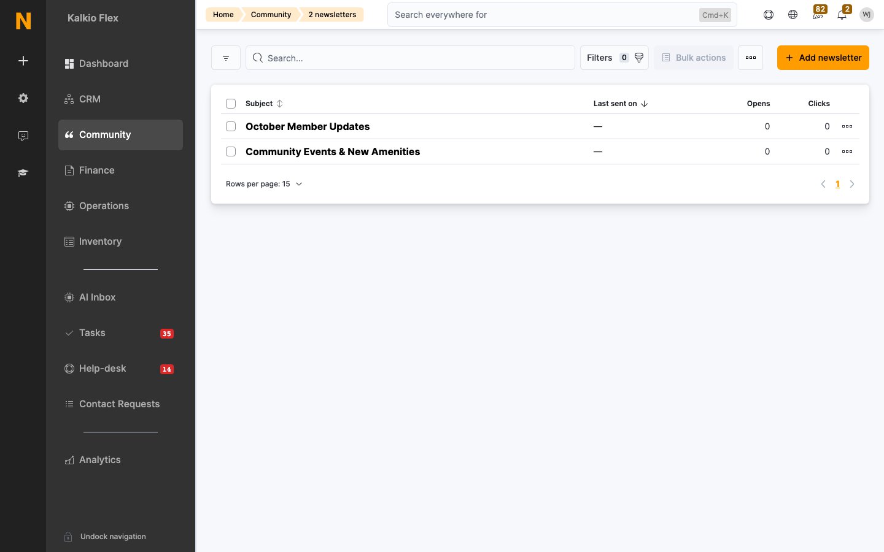Sort by Last sent on column
884x552 pixels.
pos(621,104)
